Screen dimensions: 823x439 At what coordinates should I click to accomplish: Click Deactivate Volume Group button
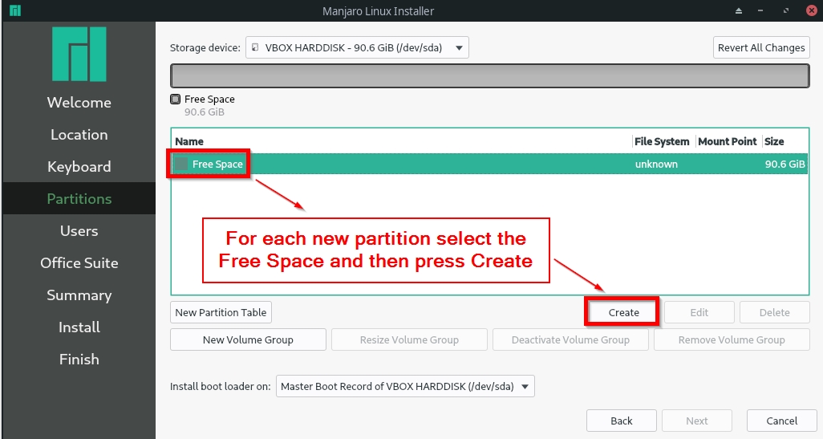coord(570,339)
